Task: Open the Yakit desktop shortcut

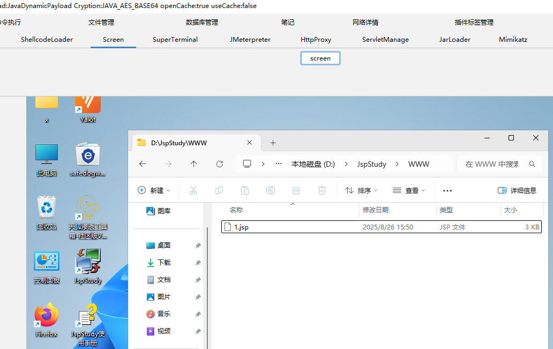Action: (x=88, y=110)
